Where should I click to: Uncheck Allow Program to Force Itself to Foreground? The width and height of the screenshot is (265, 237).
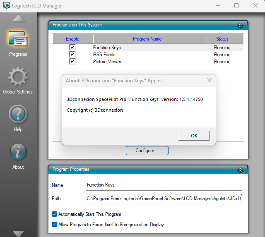tap(54, 225)
